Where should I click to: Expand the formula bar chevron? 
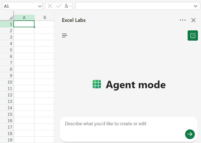tap(196, 6)
